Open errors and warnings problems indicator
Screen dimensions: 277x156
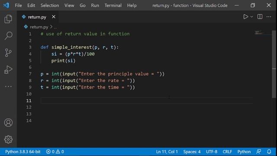55,152
